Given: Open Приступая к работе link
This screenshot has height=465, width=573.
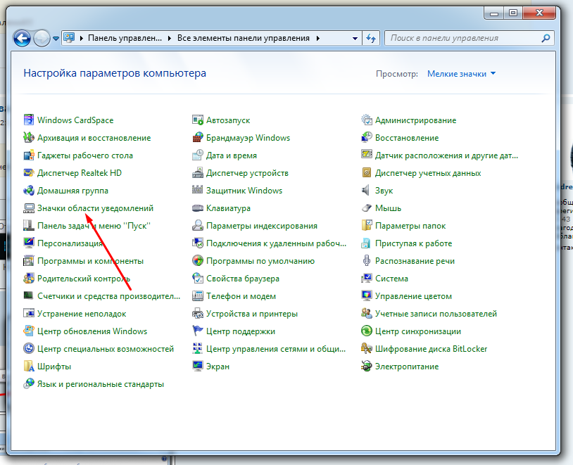Looking at the screenshot, I should tap(413, 243).
